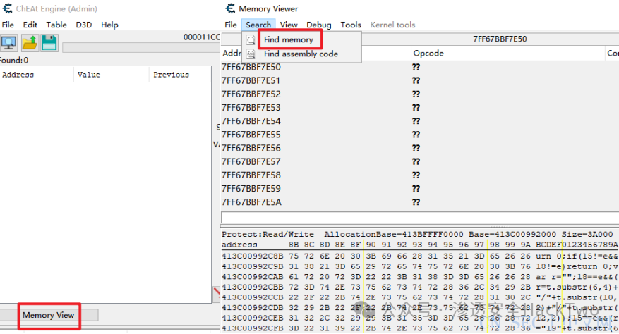This screenshot has width=619, height=334.
Task: Click hex row address 413C00992CBB
Action: pyautogui.click(x=252, y=287)
